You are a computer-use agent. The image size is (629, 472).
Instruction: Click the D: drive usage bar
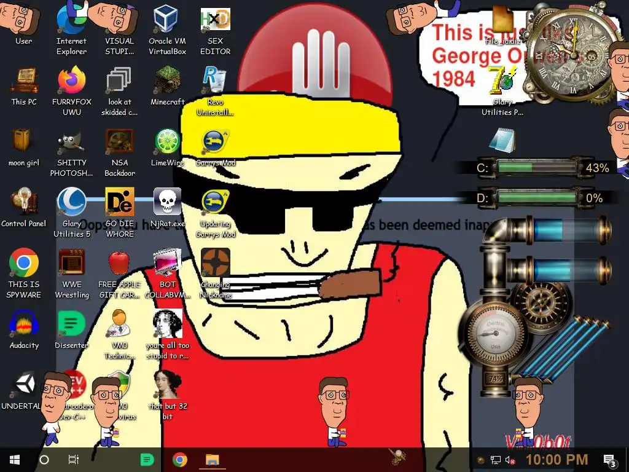[537, 197]
